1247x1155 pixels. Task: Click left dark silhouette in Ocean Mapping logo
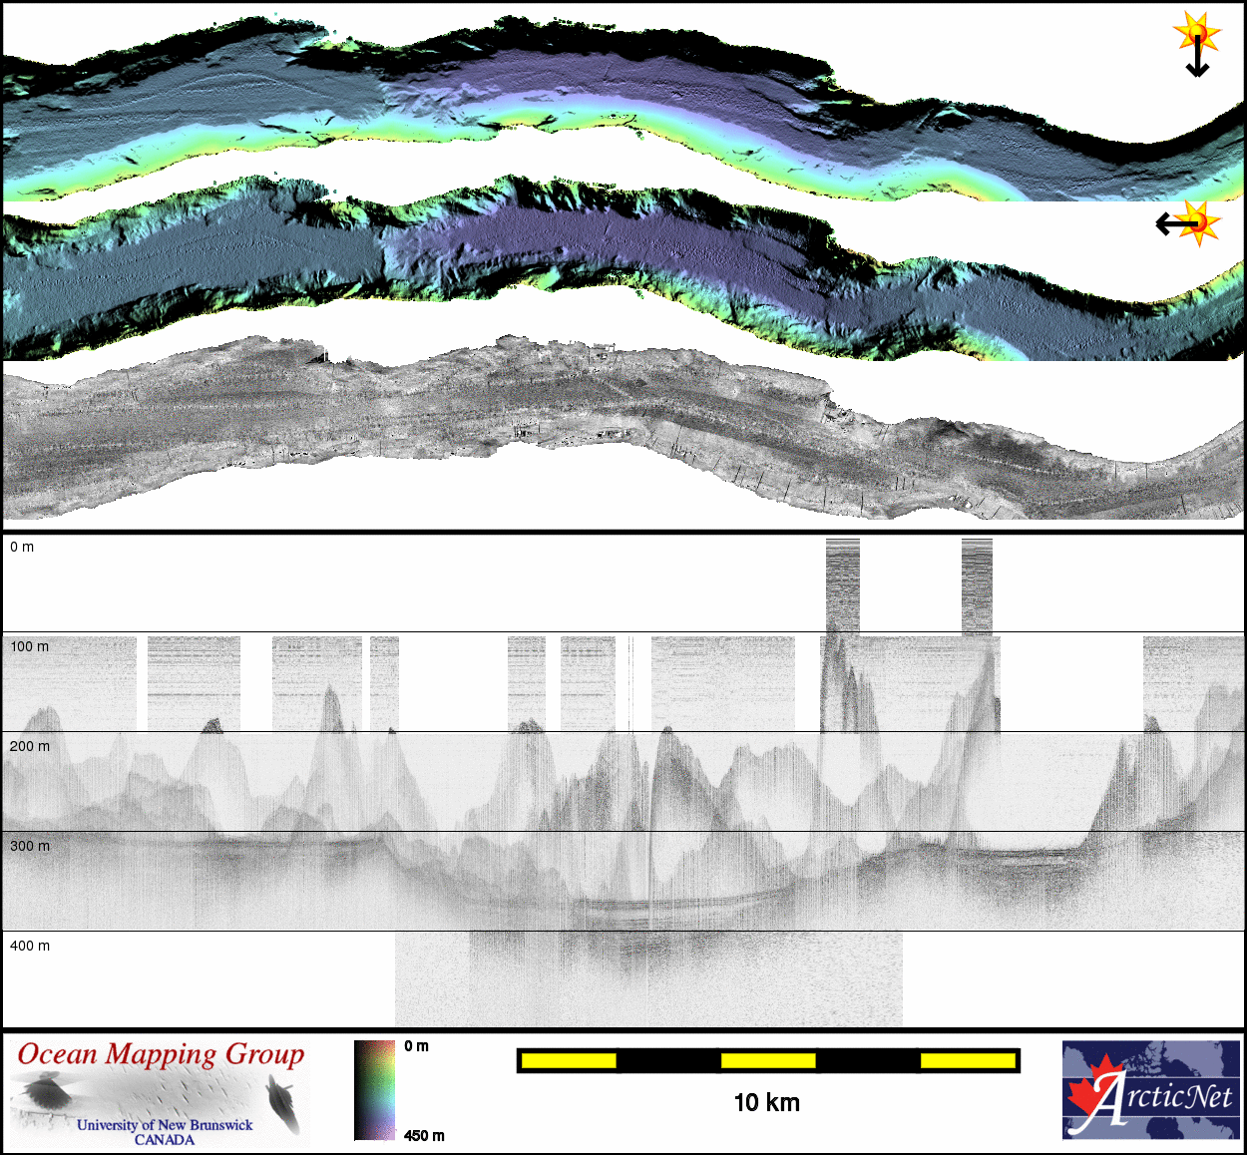click(x=45, y=1091)
